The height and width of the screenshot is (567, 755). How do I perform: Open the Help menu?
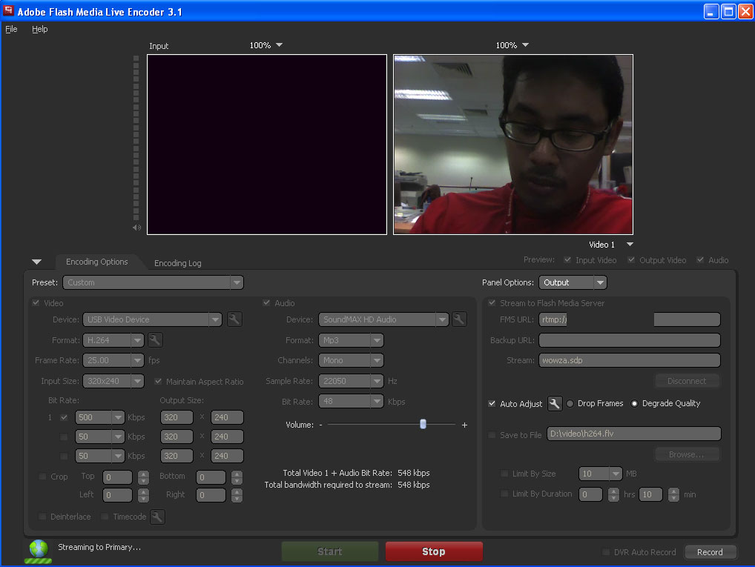point(39,29)
